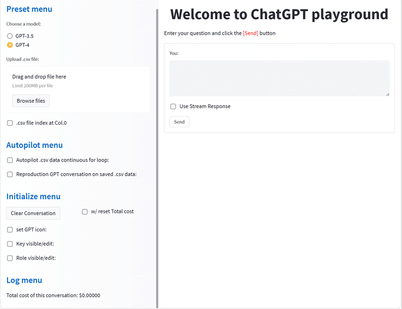Click the Send button

(x=179, y=122)
